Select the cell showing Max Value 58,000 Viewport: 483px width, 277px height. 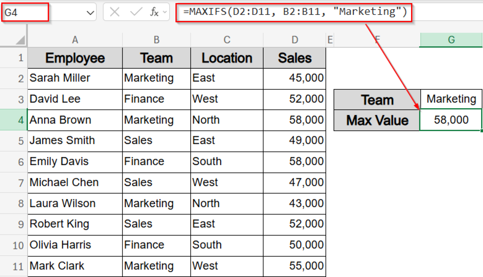point(450,120)
